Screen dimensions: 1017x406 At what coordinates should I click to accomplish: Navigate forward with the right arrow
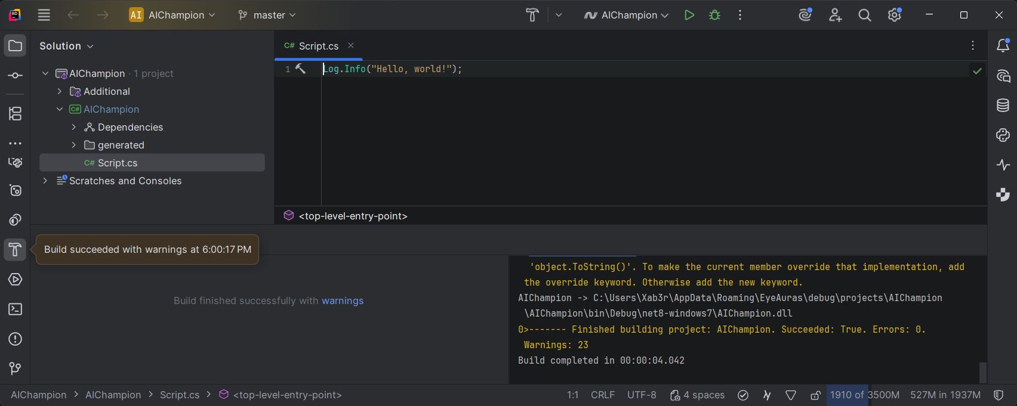[x=103, y=15]
